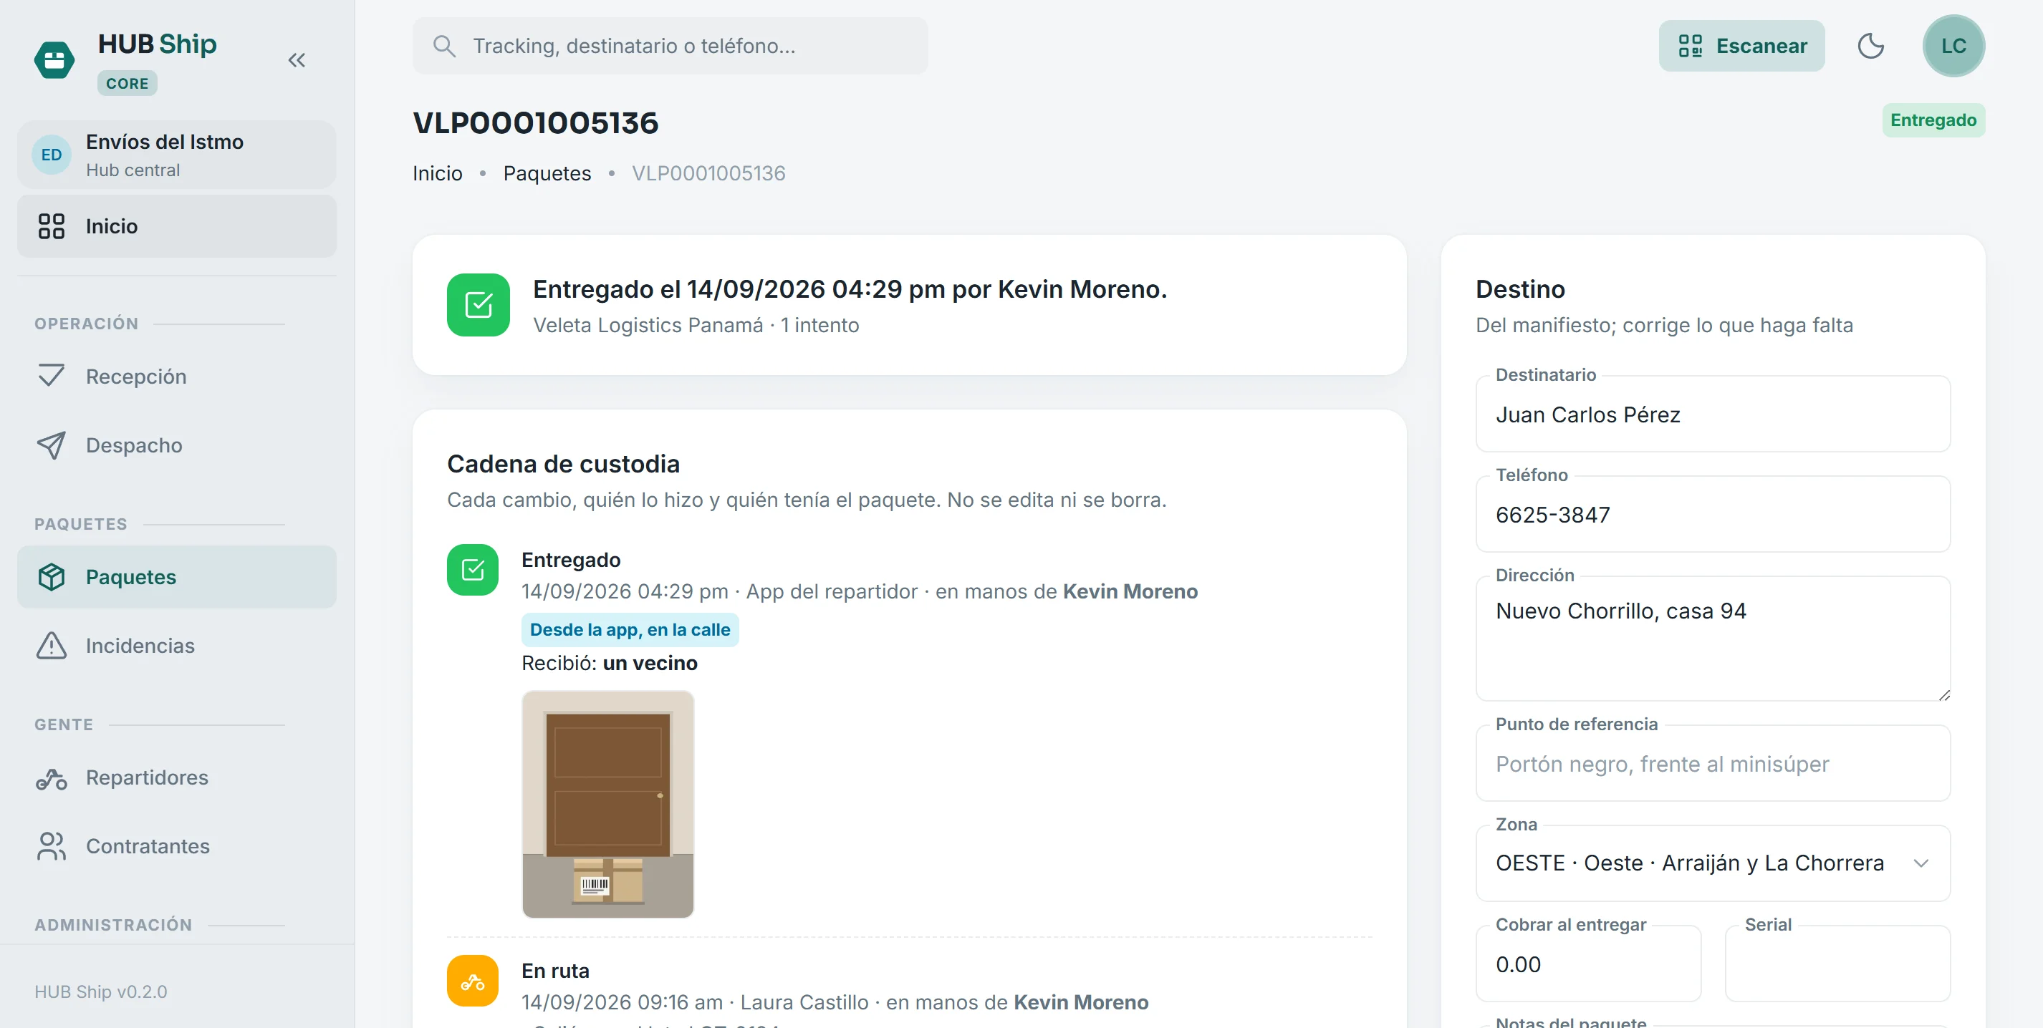
Task: Click the HUB Ship logo icon
Action: [54, 60]
